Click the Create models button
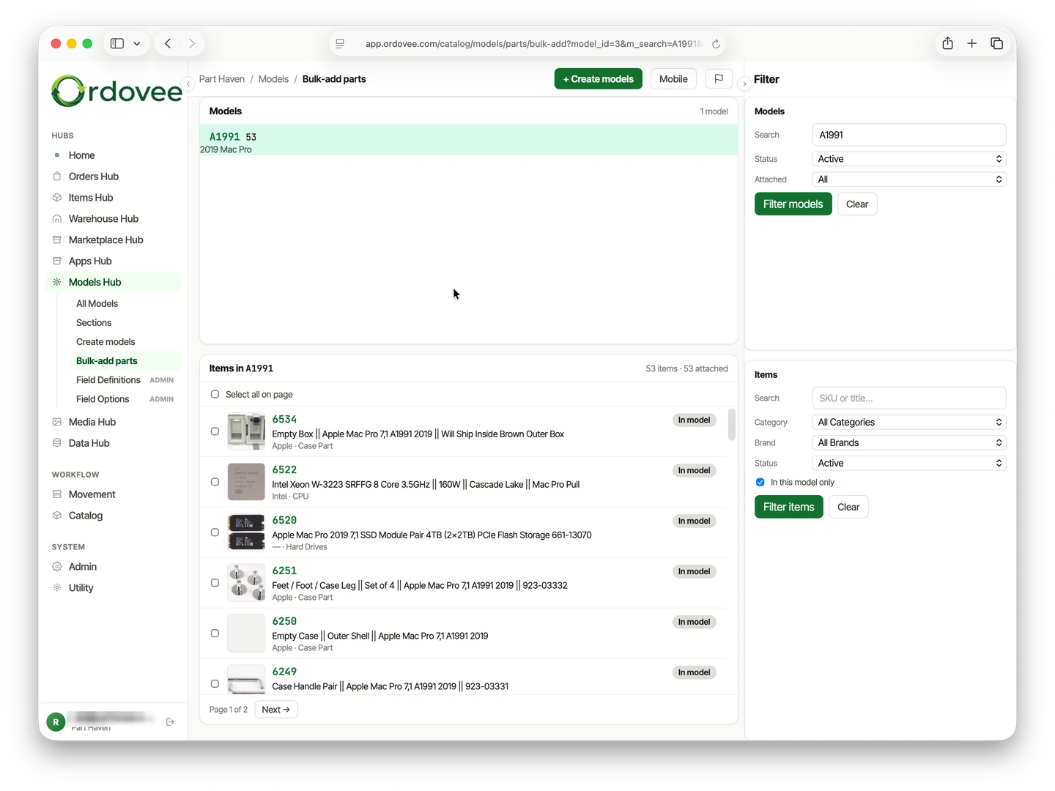The width and height of the screenshot is (1055, 791). point(598,78)
